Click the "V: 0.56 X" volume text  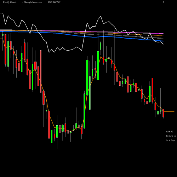pos(171,136)
